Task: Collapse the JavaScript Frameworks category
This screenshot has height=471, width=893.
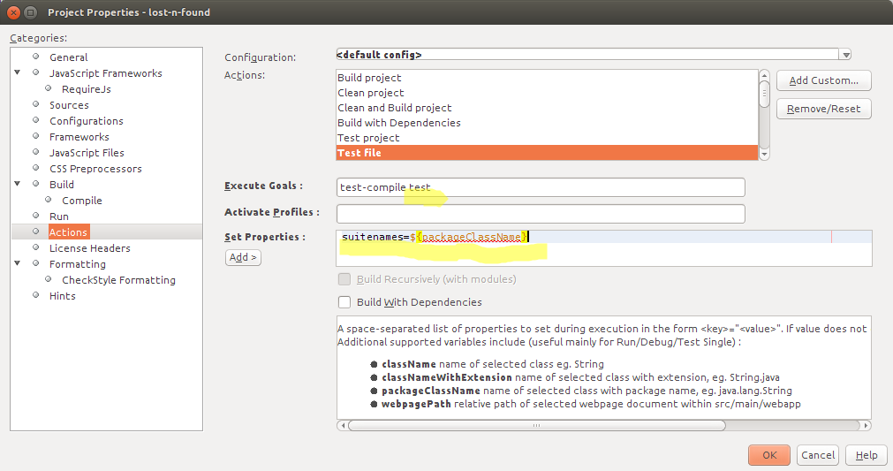Action: [x=18, y=73]
